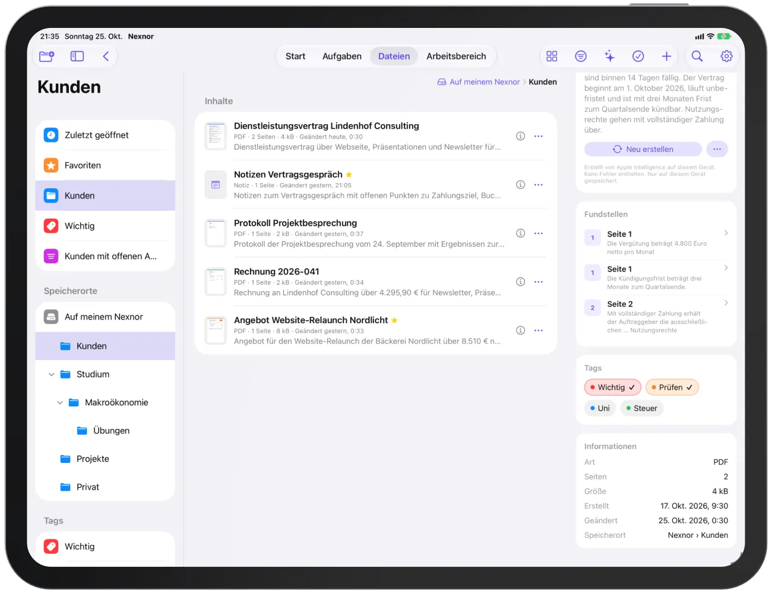Open the sparkle AI assistant icon
This screenshot has width=772, height=593.
point(609,56)
